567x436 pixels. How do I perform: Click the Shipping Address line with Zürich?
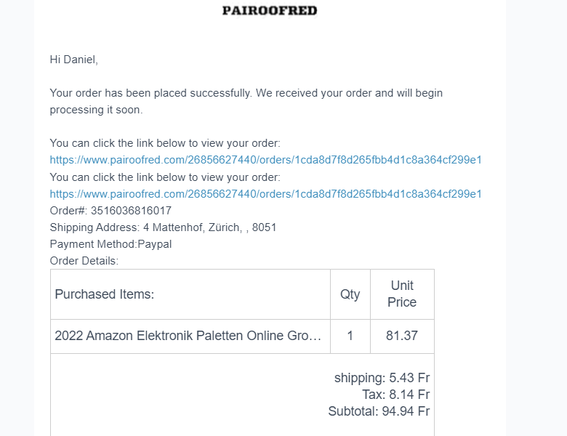[163, 227]
